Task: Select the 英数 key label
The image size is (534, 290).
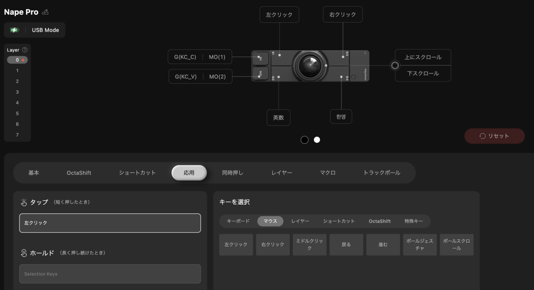Action: 279,118
